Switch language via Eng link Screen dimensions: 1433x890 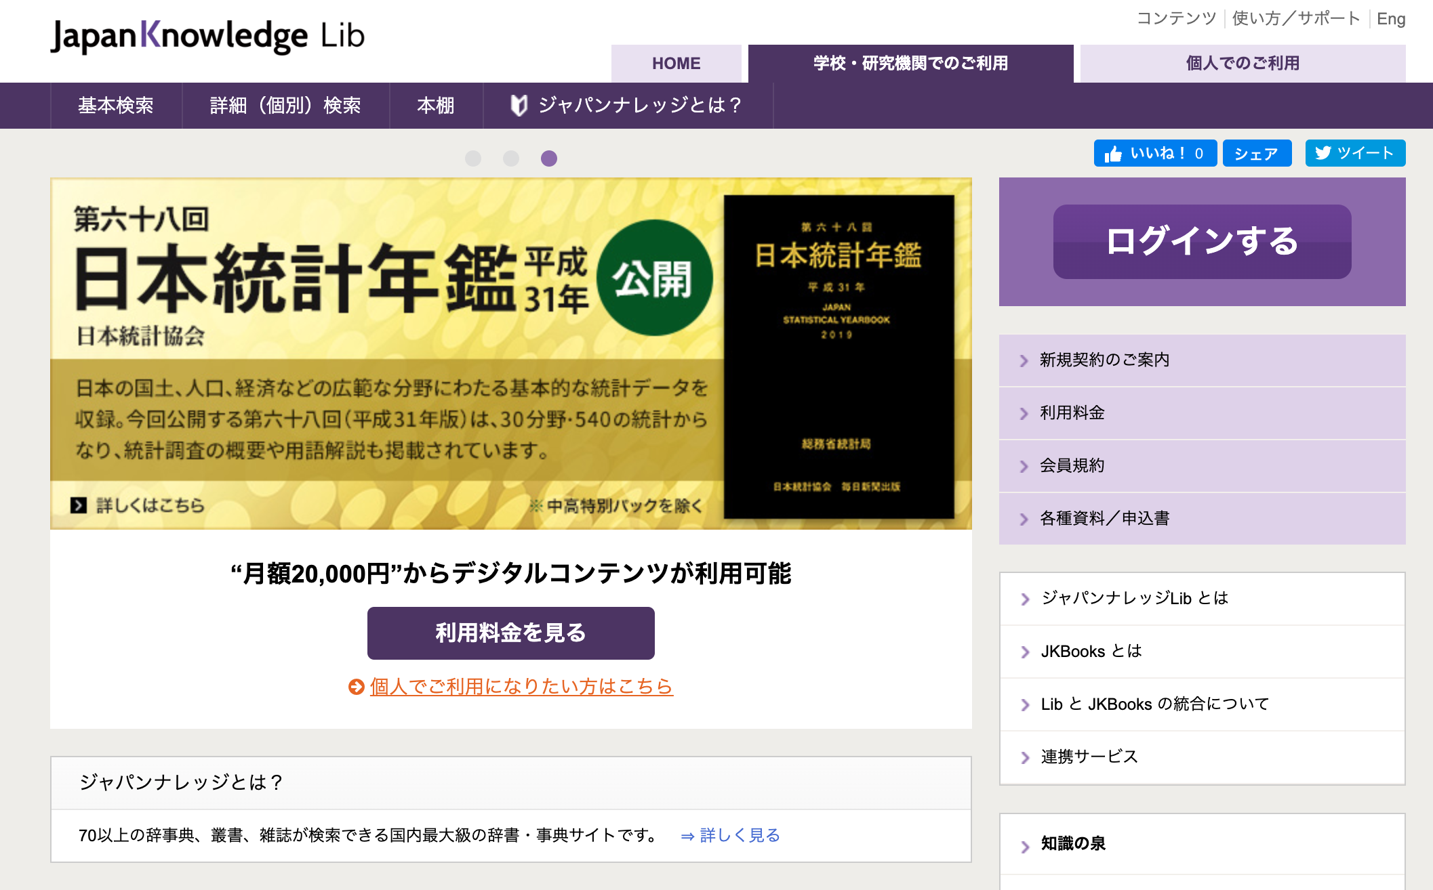coord(1391,19)
